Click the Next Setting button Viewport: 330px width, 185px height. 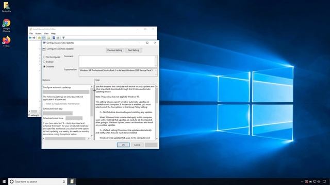click(134, 50)
